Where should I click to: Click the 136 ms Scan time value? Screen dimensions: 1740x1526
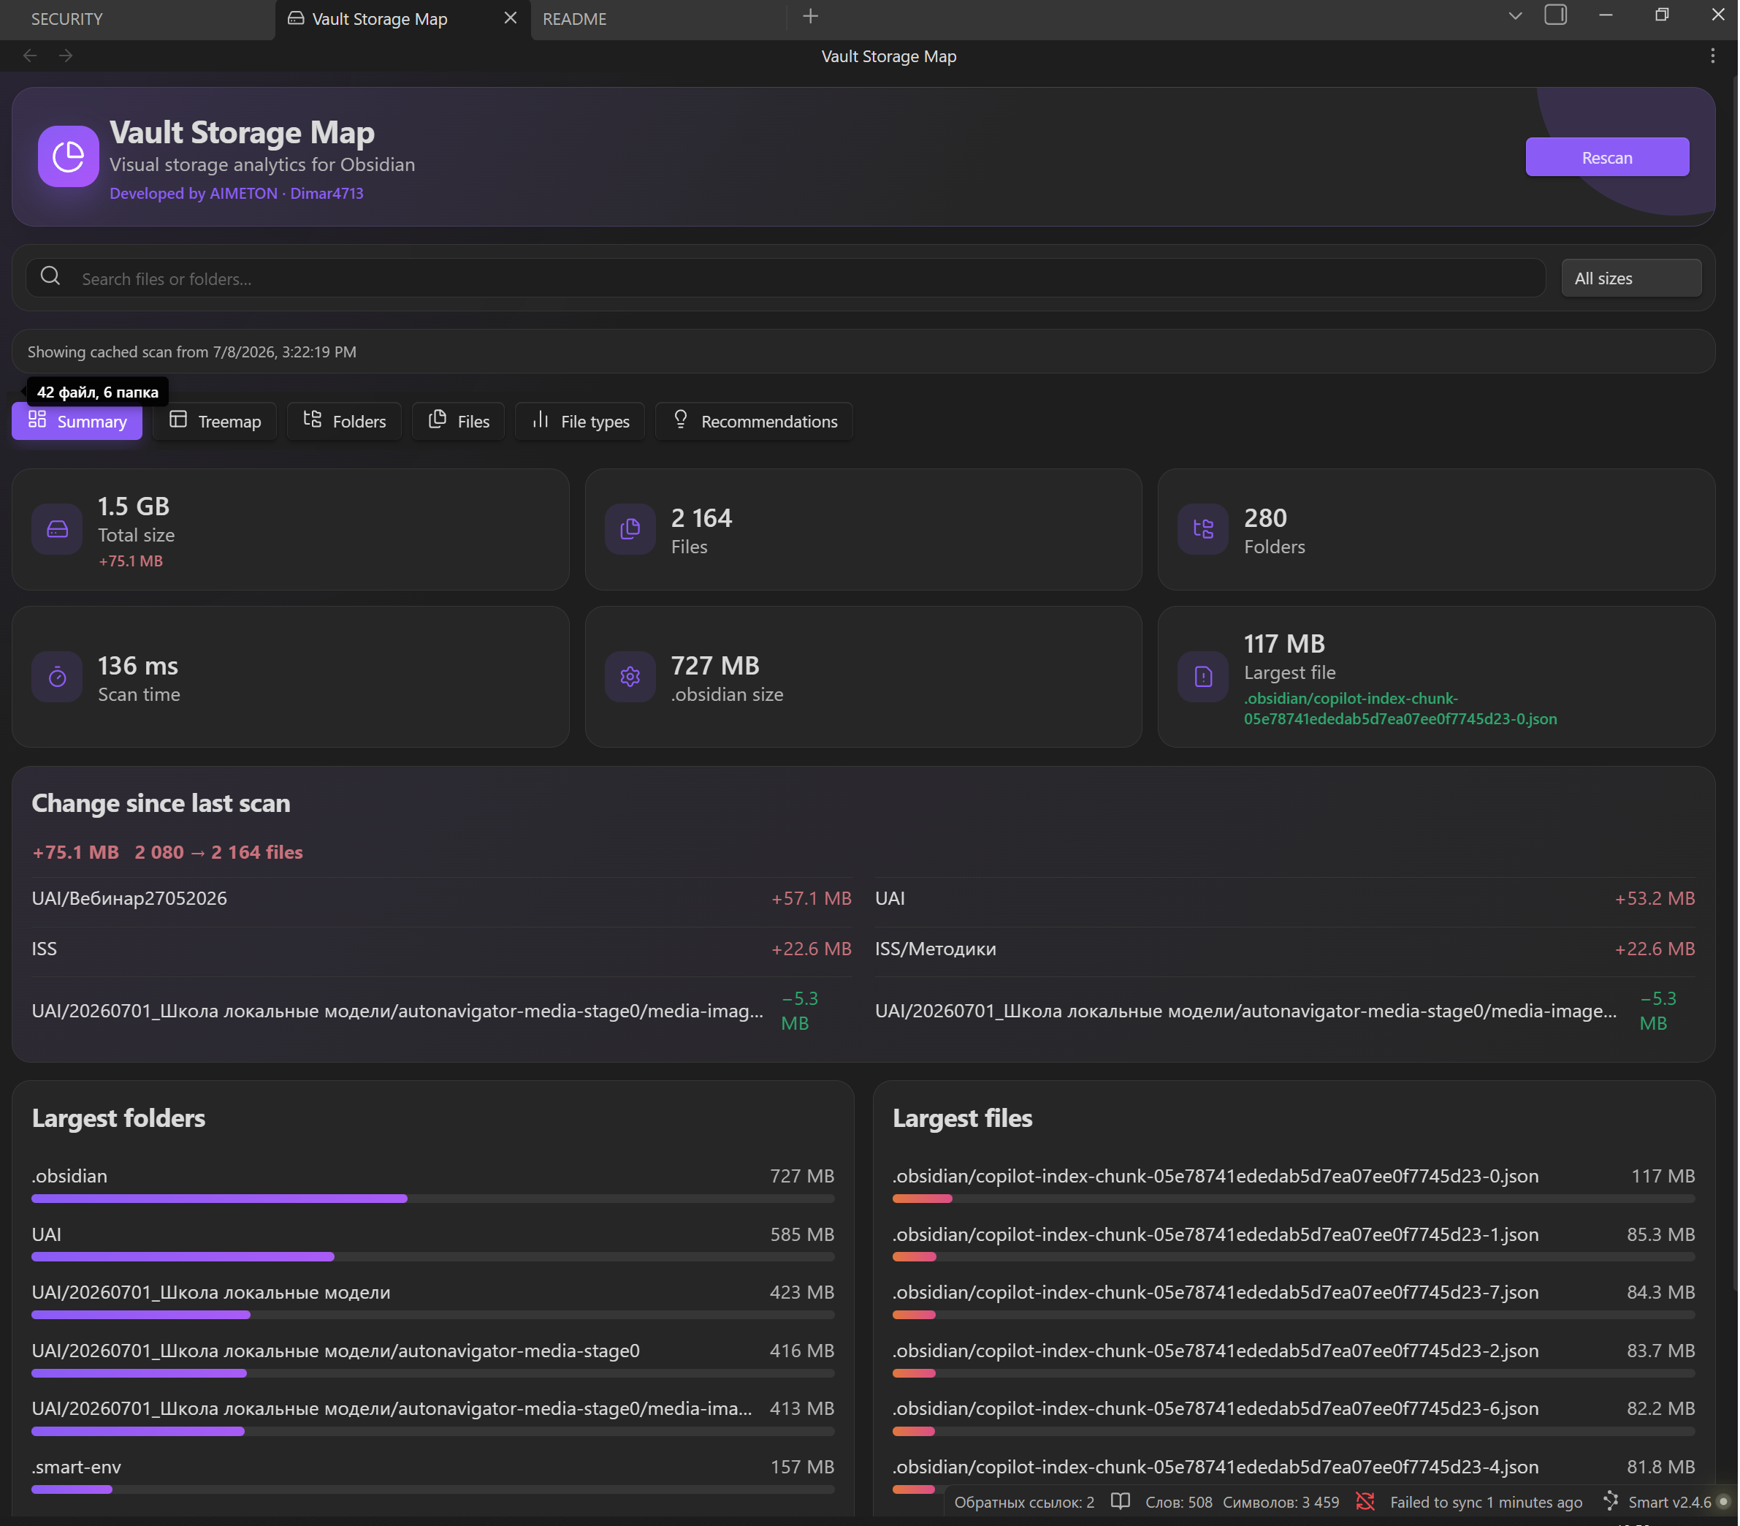point(138,666)
